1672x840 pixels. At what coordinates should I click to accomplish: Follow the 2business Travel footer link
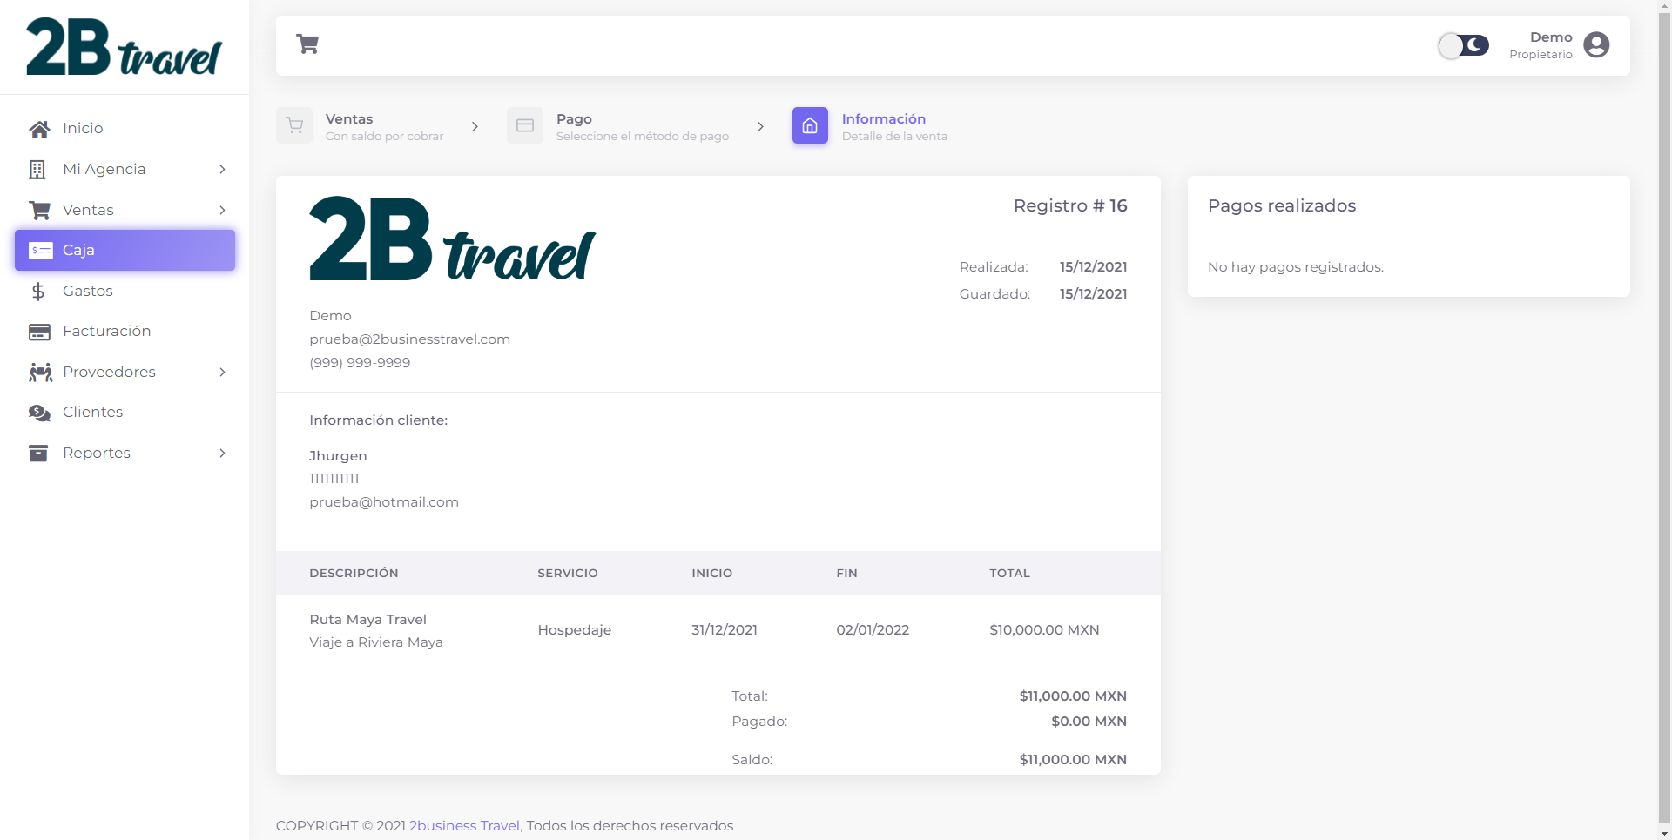point(464,826)
